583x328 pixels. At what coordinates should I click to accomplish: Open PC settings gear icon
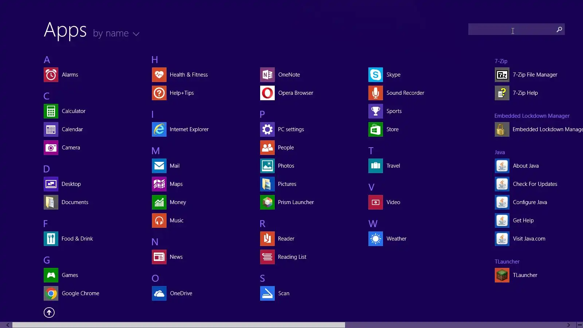(267, 129)
